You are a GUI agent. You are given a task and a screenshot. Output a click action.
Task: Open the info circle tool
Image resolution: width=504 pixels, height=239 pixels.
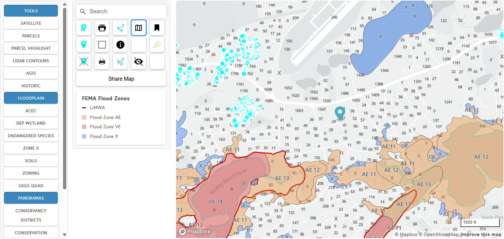tap(120, 45)
